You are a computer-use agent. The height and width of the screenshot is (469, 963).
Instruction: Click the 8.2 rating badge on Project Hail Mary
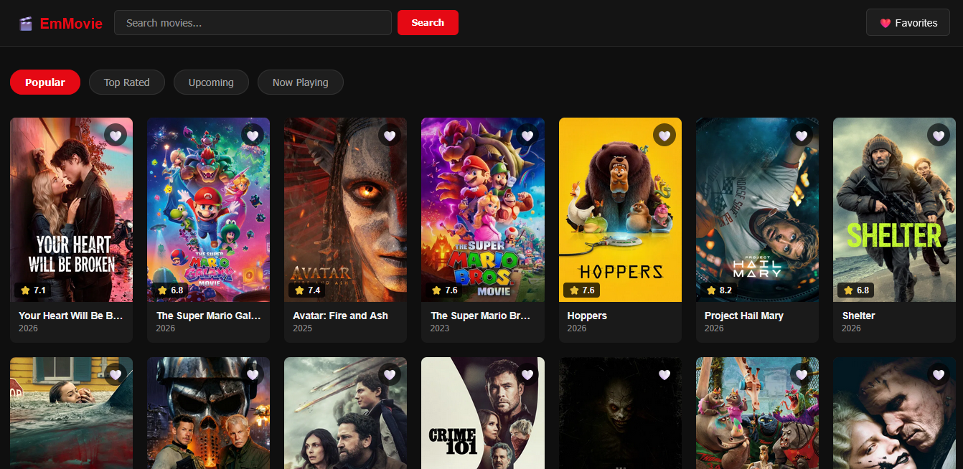(720, 290)
